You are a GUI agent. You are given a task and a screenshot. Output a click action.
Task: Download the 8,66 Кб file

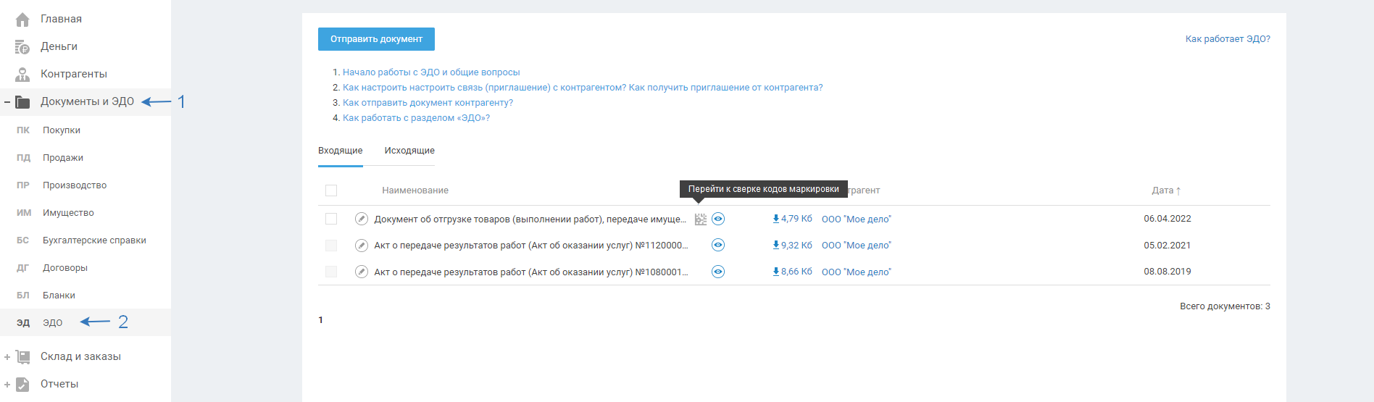[x=792, y=272]
